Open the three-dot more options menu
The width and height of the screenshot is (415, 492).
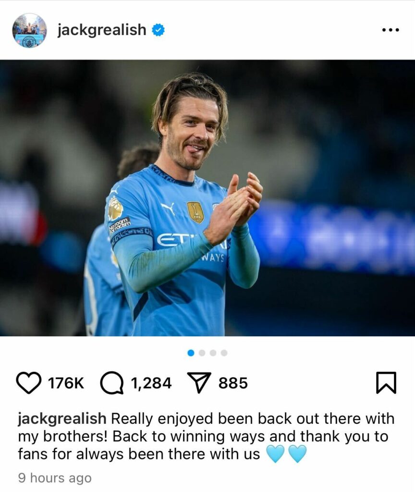point(391,30)
